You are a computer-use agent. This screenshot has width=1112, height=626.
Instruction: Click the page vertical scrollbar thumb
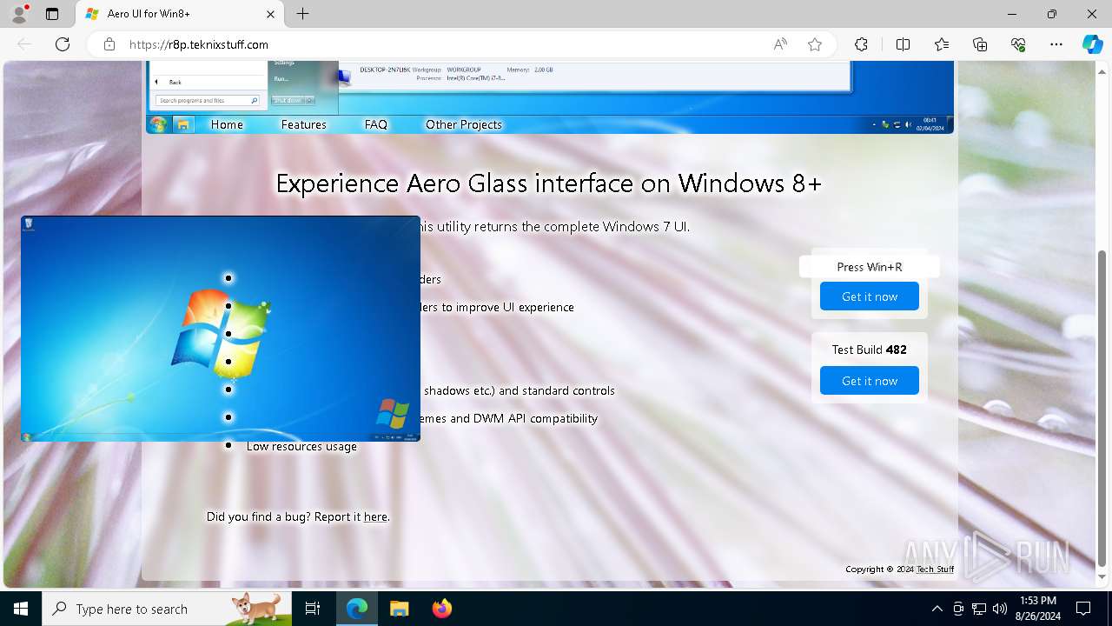click(1102, 409)
